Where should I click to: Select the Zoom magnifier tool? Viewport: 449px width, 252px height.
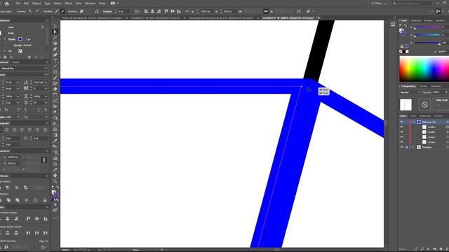55,181
